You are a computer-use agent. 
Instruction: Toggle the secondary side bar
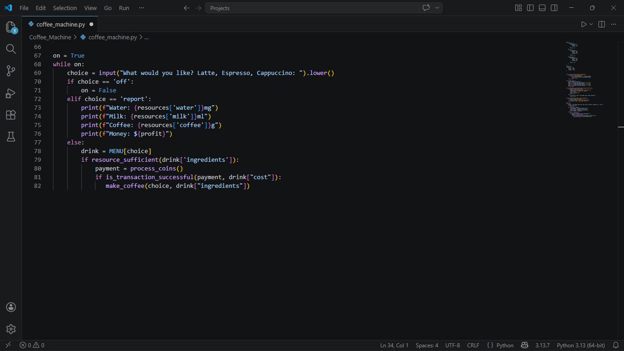[554, 8]
